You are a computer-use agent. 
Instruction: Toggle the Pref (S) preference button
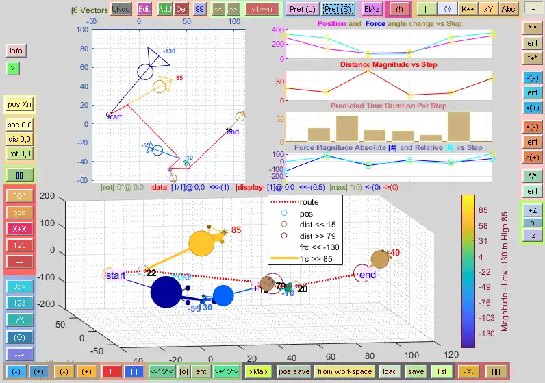click(338, 10)
